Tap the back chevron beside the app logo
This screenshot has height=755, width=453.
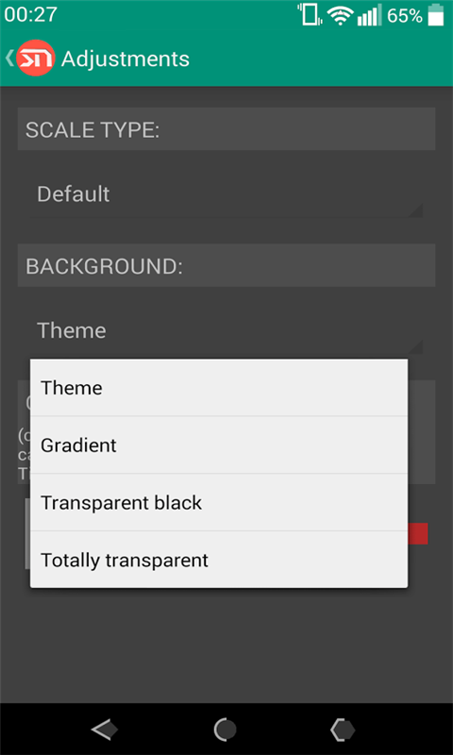(9, 58)
